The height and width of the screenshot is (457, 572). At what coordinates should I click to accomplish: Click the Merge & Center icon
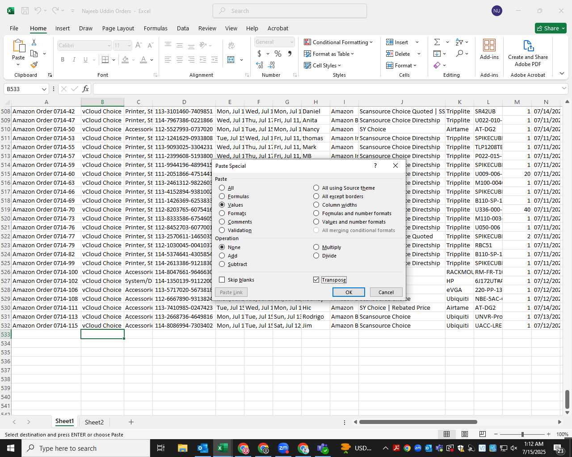pyautogui.click(x=231, y=59)
